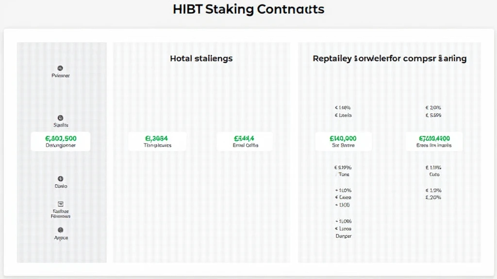Image resolution: width=497 pixels, height=279 pixels.
Task: Select the Dunper label in rate list
Action: [x=344, y=236]
